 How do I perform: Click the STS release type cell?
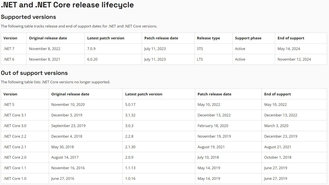(200, 49)
